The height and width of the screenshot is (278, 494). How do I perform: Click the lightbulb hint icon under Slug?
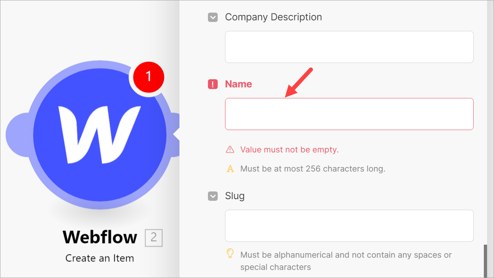[x=230, y=254]
